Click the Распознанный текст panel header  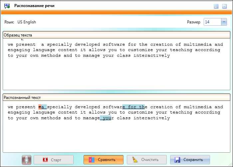(116, 98)
